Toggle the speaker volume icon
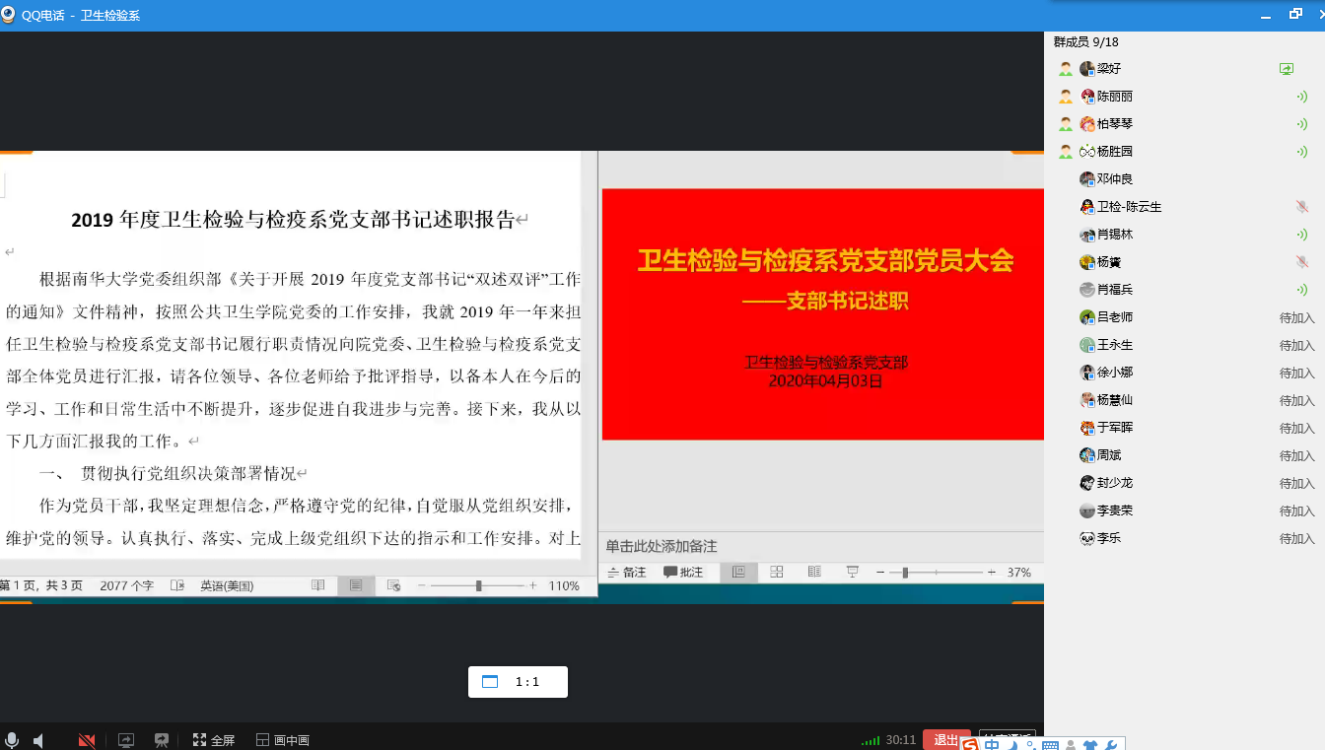The image size is (1325, 750). pos(38,740)
